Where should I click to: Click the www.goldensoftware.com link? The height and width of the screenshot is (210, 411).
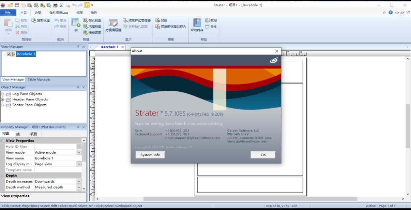247,142
